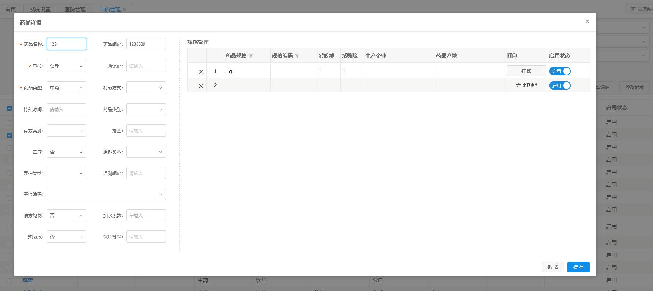The height and width of the screenshot is (291, 653).
Task: Toggle 启用 switch for row 2
Action: pos(560,86)
